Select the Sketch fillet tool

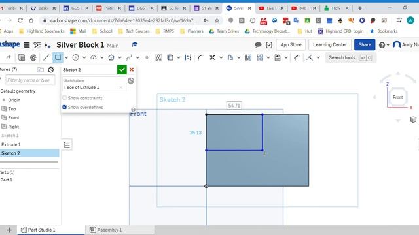(201, 57)
